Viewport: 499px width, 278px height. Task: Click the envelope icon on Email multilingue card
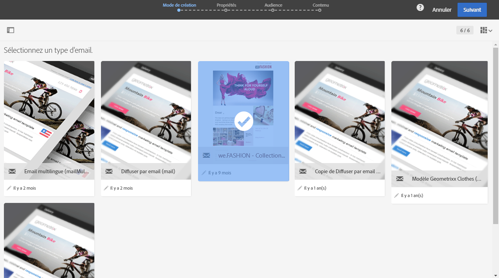click(x=12, y=171)
